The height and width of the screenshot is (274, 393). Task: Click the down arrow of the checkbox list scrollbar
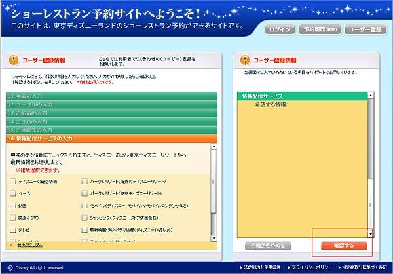pyautogui.click(x=214, y=238)
